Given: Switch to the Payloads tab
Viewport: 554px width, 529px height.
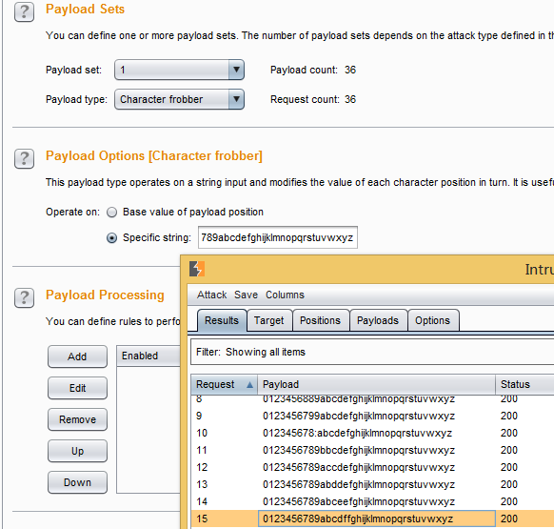Looking at the screenshot, I should pyautogui.click(x=378, y=320).
